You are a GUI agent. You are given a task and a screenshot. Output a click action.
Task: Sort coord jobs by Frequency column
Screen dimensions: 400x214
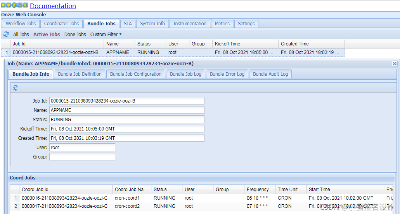pos(260,190)
